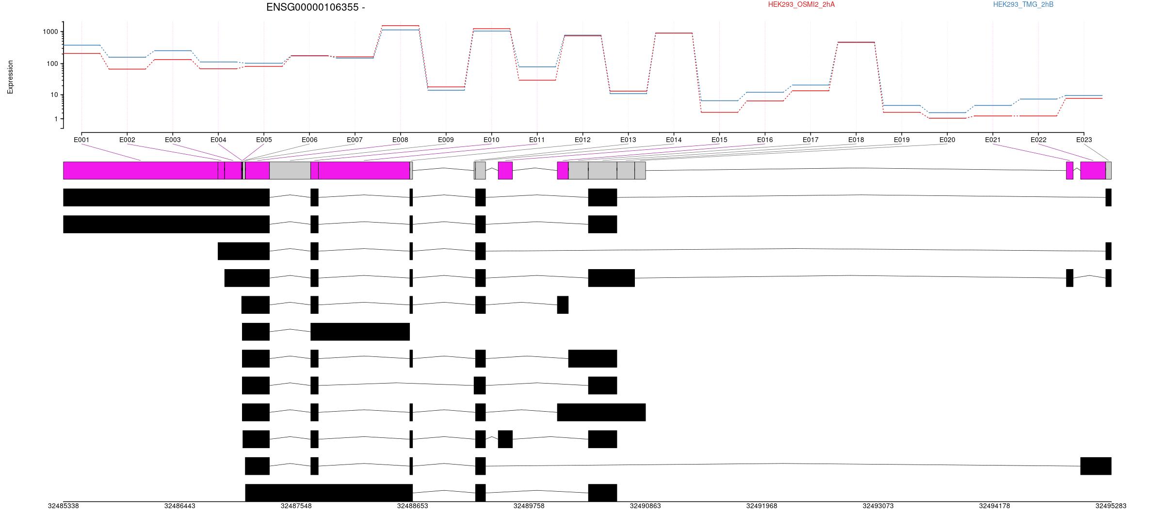Click the 100 y-axis tick label
The image size is (1164, 514).
pyautogui.click(x=52, y=64)
